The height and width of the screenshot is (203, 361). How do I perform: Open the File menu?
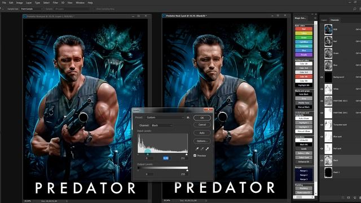4,3
